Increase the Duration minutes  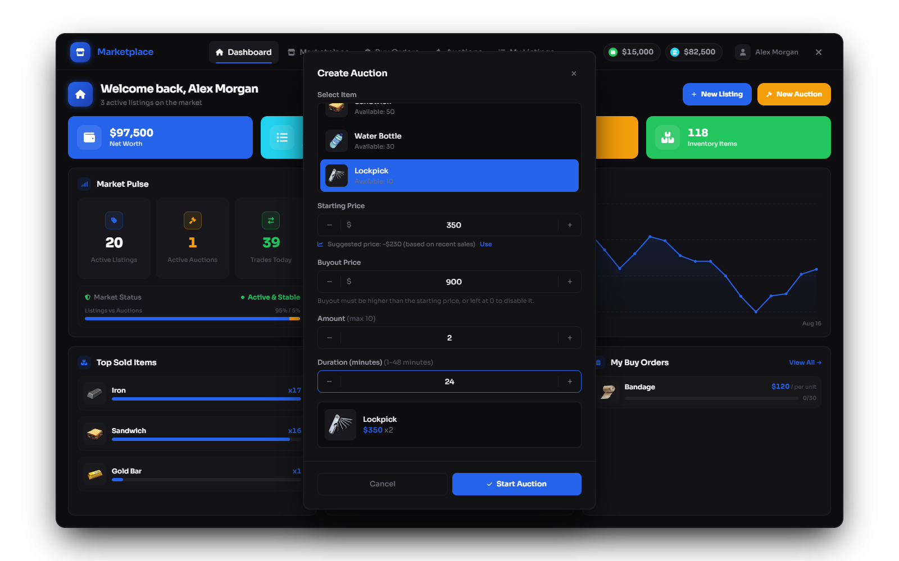[570, 381]
